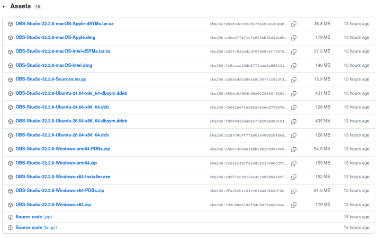
Task: Click the 54.9 MB file size
Action: click(x=322, y=149)
